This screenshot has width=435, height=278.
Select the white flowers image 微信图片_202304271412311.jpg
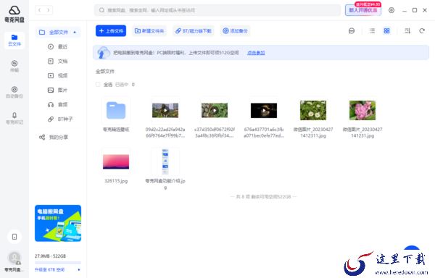[x=313, y=110]
